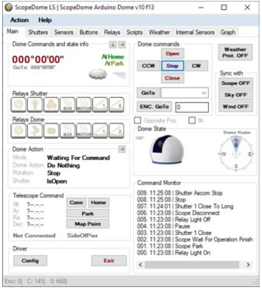The width and height of the screenshot is (262, 290).
Task: Click the Conn telescope button
Action: (x=76, y=203)
